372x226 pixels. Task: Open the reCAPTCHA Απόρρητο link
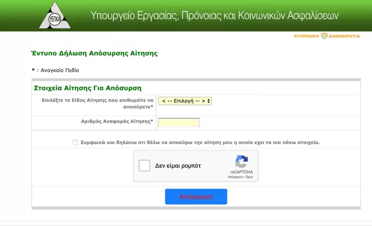click(x=235, y=177)
